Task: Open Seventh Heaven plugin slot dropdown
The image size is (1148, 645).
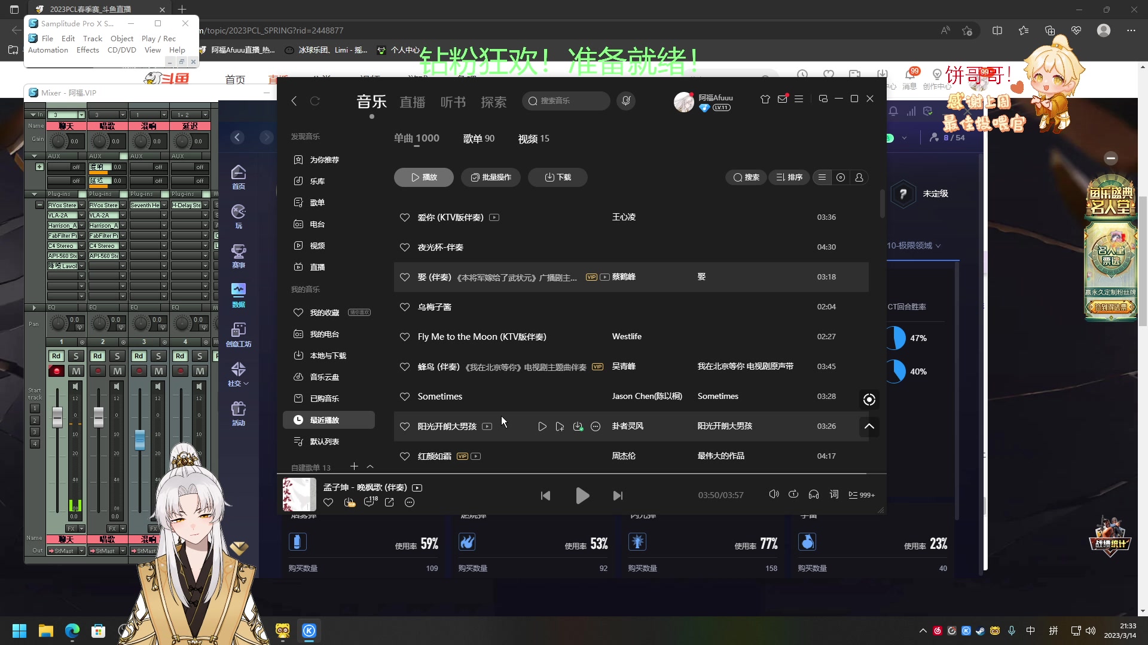Action: coord(164,205)
